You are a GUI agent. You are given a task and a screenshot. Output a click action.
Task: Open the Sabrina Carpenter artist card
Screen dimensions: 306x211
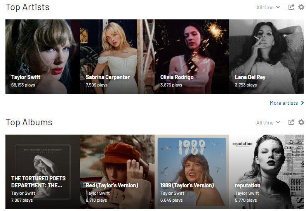pos(117,57)
